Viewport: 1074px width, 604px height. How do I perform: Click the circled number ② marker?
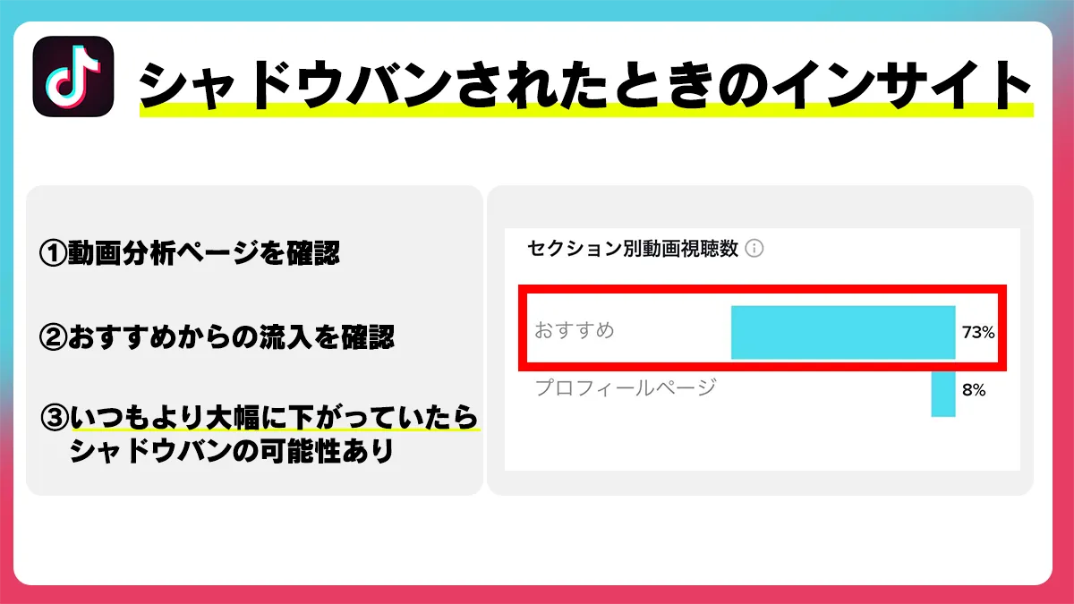click(53, 337)
